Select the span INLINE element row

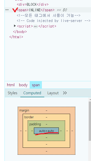click(x=48, y=10)
